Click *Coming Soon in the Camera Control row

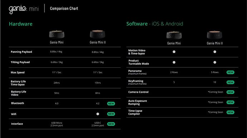pyautogui.click(x=215, y=92)
